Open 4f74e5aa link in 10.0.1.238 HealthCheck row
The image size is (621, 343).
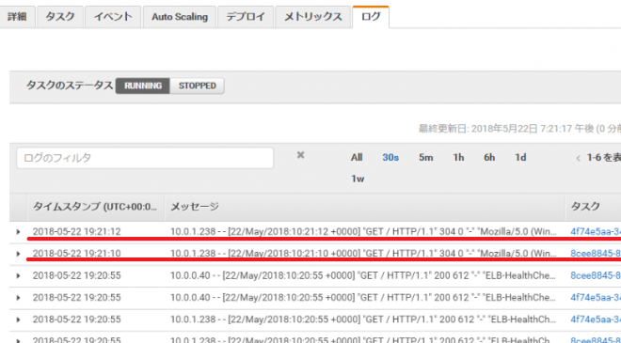(596, 320)
